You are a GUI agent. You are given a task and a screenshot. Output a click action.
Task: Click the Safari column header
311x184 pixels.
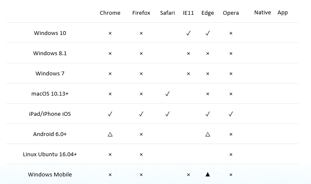pos(167,13)
